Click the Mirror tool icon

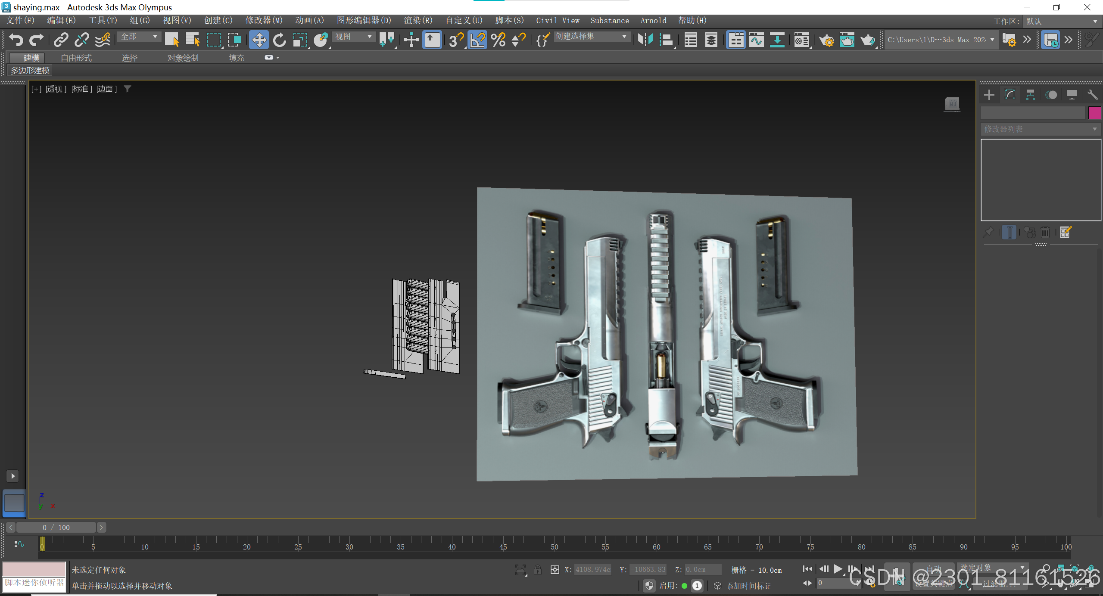pyautogui.click(x=645, y=40)
